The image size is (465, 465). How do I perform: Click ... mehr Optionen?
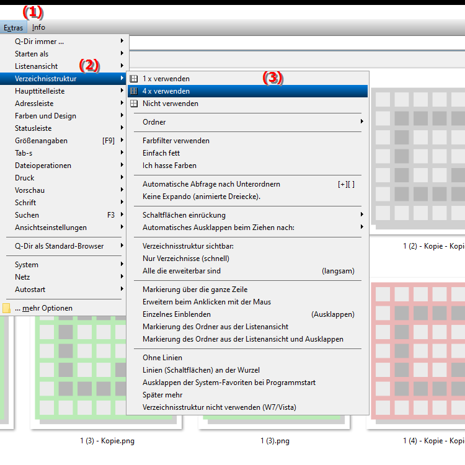point(64,308)
